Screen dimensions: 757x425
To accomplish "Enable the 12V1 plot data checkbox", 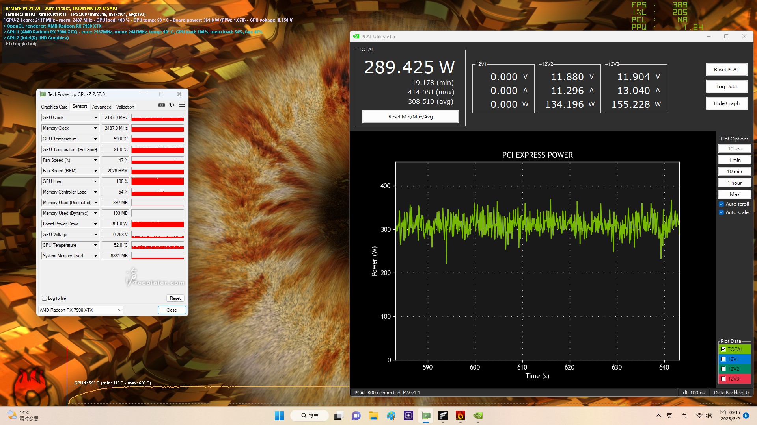I will pos(723,359).
